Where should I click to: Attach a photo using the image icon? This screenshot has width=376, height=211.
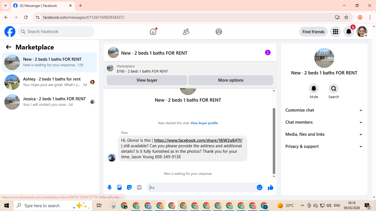[x=119, y=187]
